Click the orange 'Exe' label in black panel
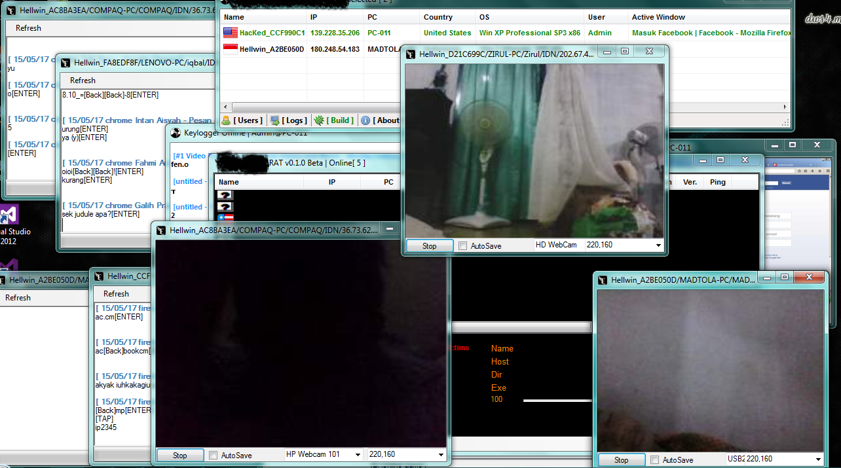The image size is (841, 468). tap(498, 387)
